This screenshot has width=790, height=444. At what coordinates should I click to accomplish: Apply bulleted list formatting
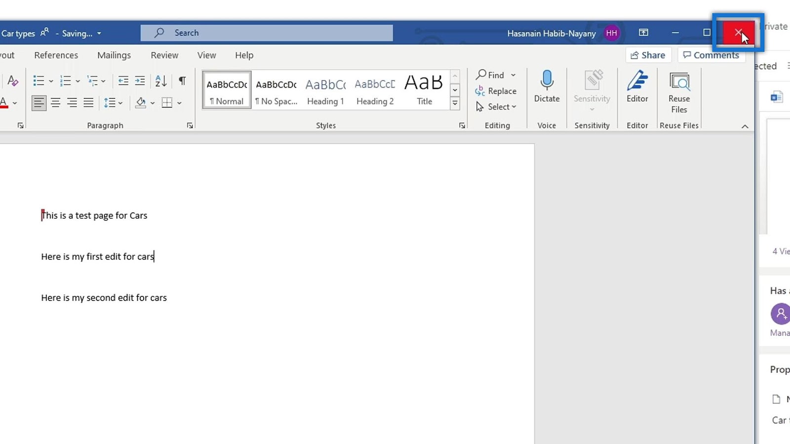pos(39,81)
